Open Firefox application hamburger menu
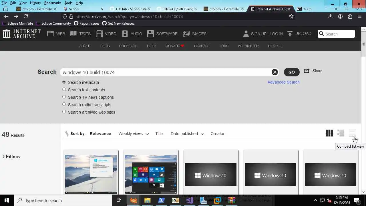 pos(360,16)
